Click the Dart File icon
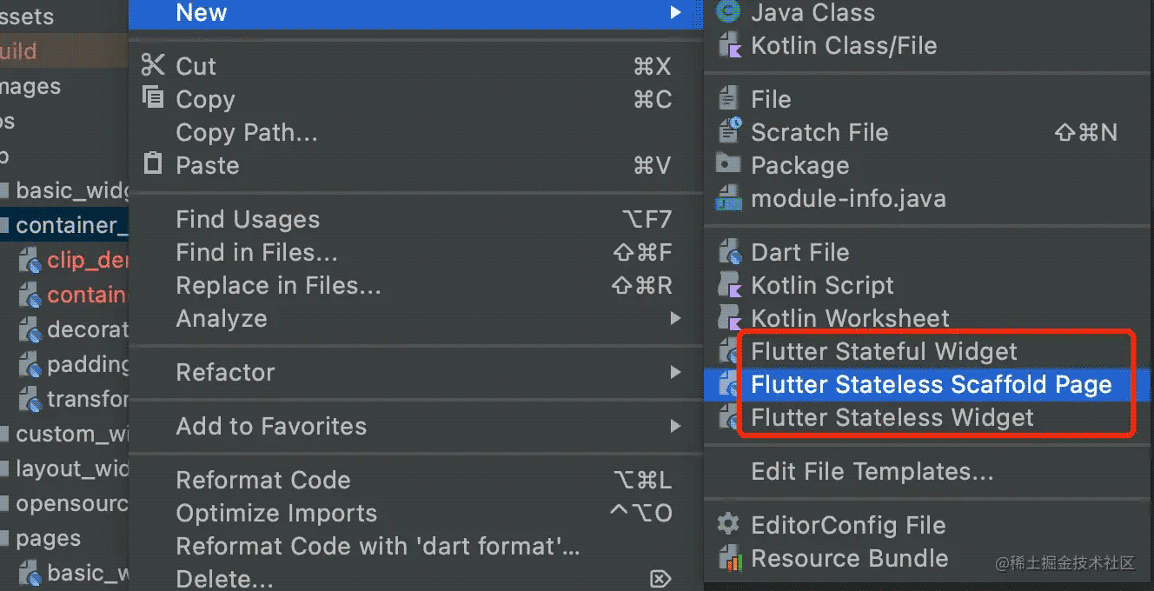The height and width of the screenshot is (591, 1154). click(727, 252)
